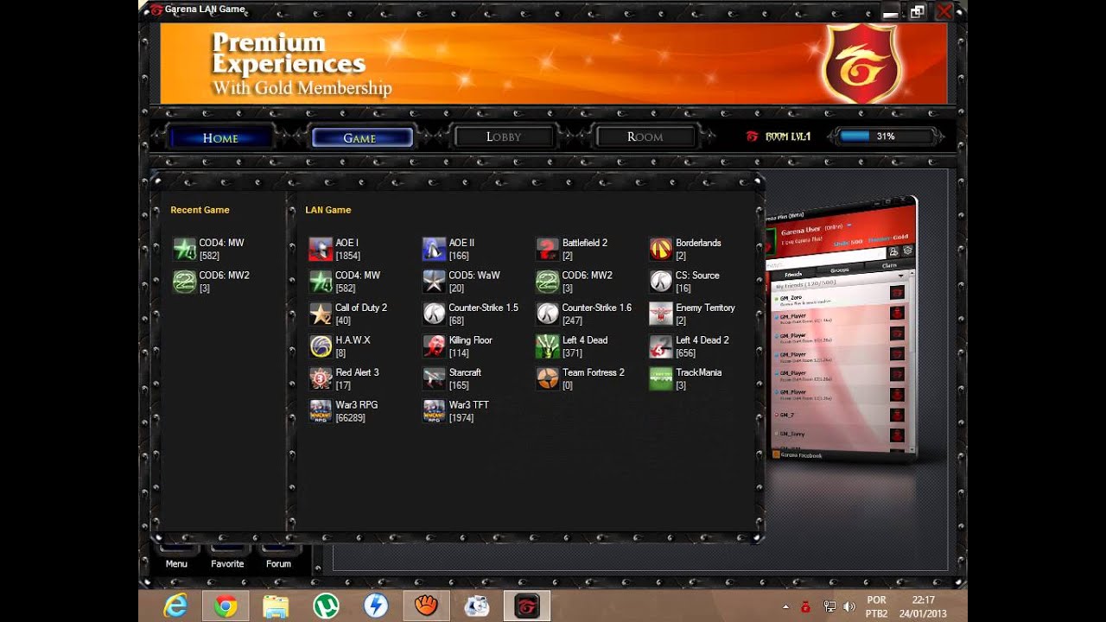Open the blue lightning bolt app on the taskbar
Screen dimensions: 1106x622
tap(376, 606)
